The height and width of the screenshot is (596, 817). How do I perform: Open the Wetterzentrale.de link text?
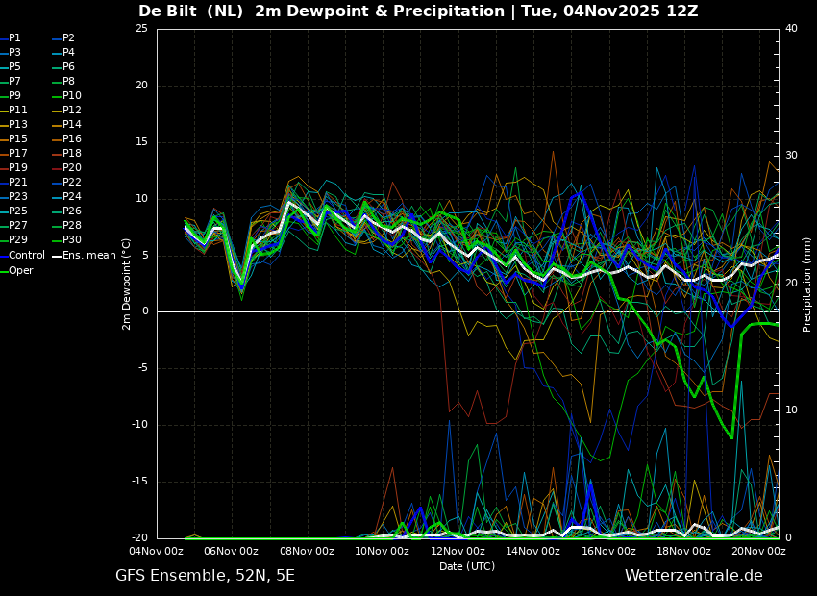point(693,576)
